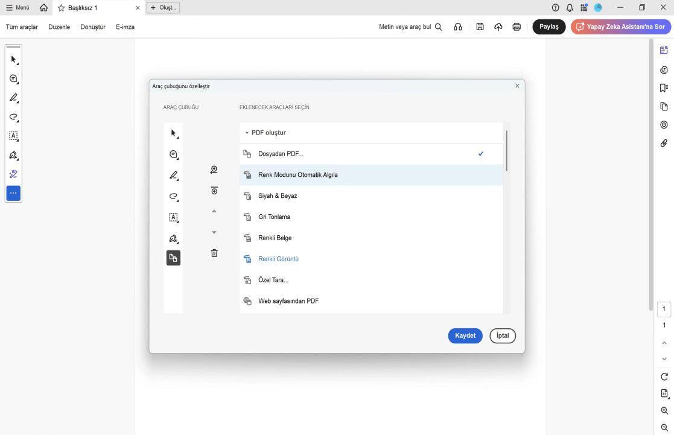Screen dimensions: 674x435
Task: Open the attachments paperclip panel
Action: click(664, 144)
